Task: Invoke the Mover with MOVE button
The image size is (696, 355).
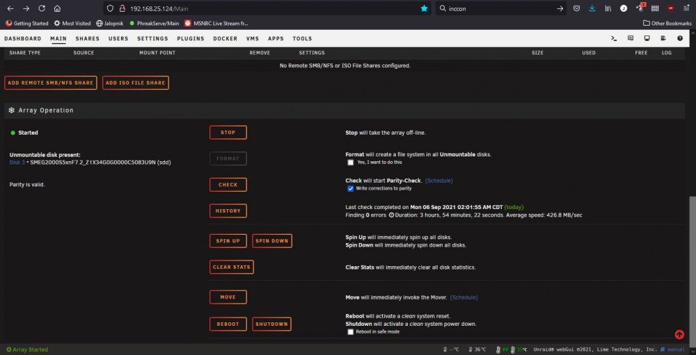Action: (x=228, y=297)
